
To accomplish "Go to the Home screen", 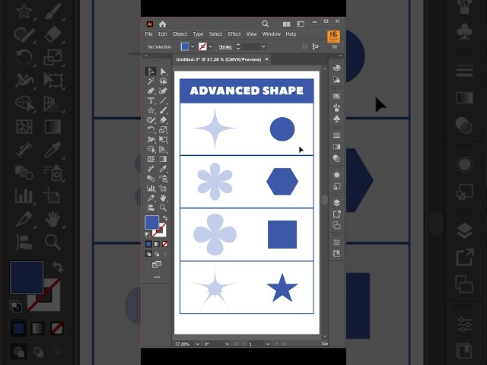I will tap(162, 24).
